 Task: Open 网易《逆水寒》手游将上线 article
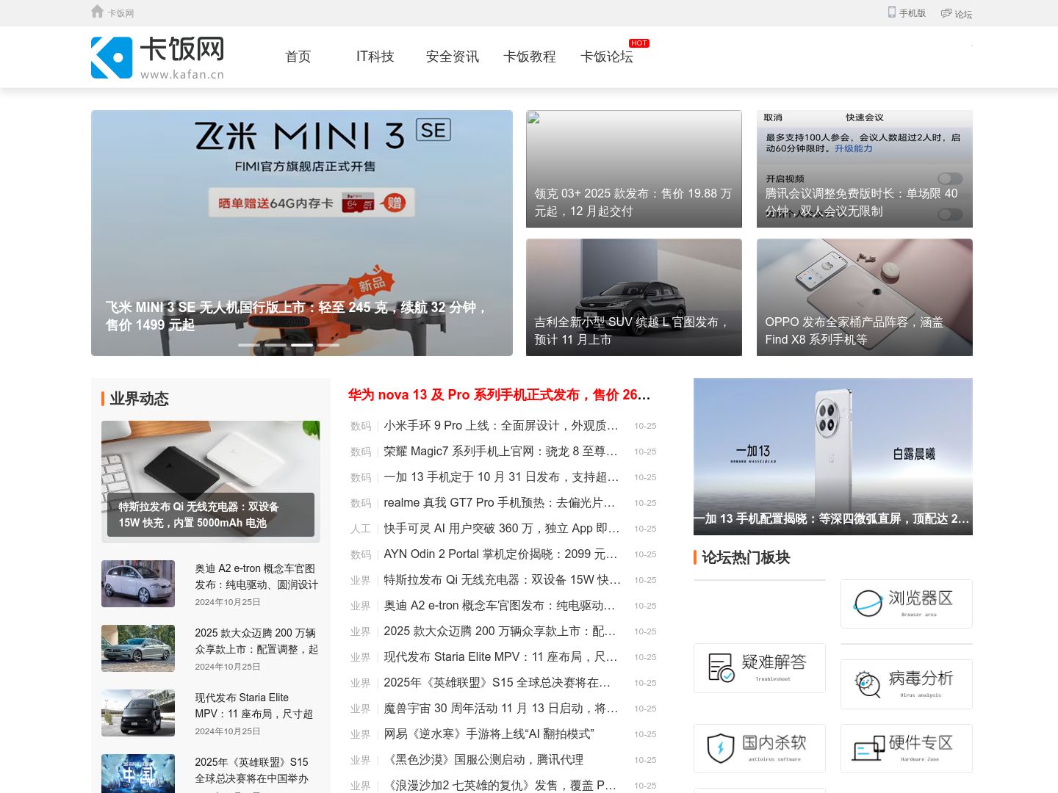coord(489,734)
